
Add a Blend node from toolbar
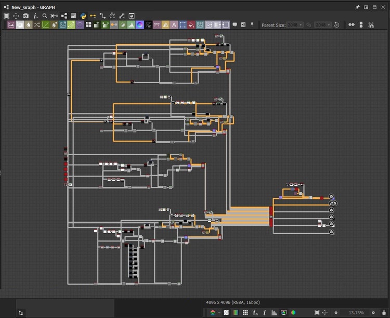tap(19, 25)
